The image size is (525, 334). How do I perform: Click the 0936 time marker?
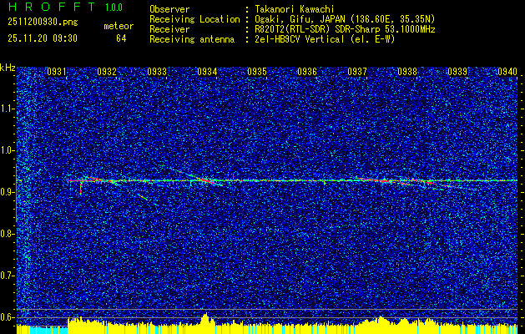(x=307, y=71)
